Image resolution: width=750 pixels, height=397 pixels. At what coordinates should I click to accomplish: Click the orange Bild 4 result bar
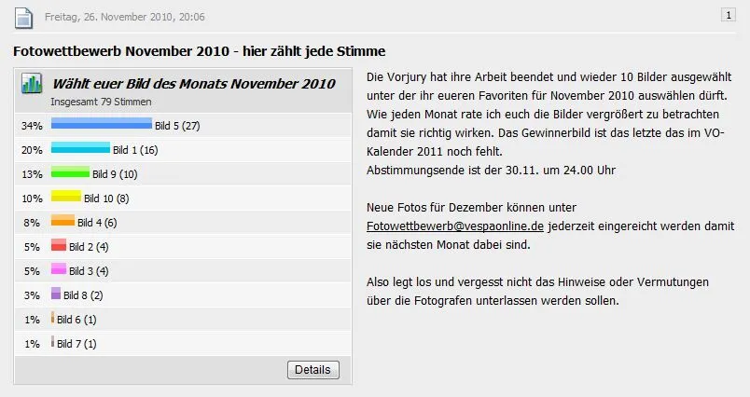pyautogui.click(x=62, y=221)
